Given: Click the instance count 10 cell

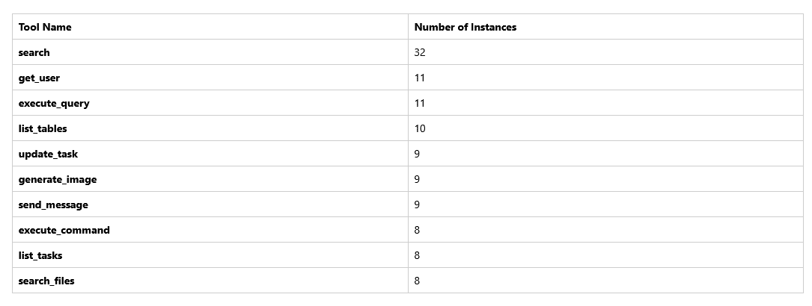Looking at the screenshot, I should tap(420, 128).
